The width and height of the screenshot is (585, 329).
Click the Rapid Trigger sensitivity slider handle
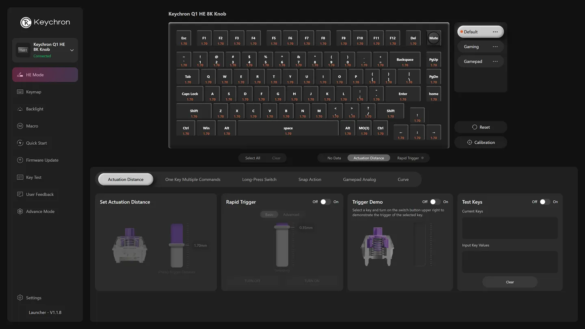tap(282, 227)
